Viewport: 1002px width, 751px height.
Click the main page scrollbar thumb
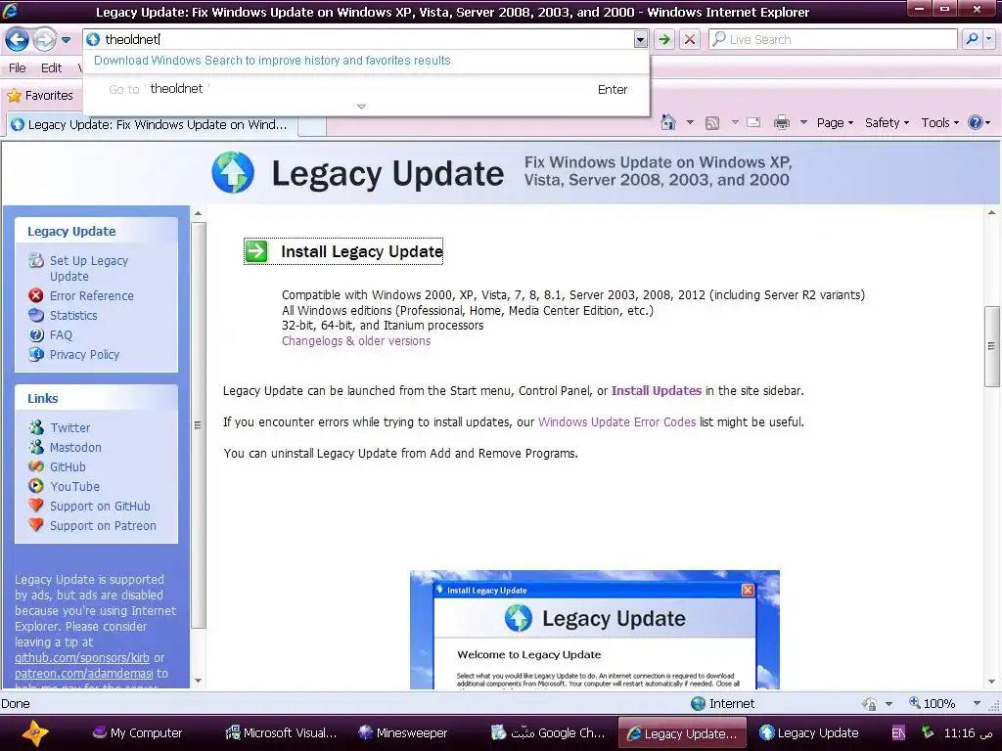click(x=992, y=346)
